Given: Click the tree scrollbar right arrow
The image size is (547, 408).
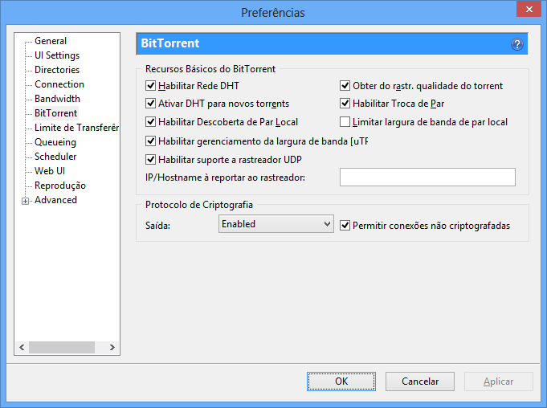Looking at the screenshot, I should point(112,347).
